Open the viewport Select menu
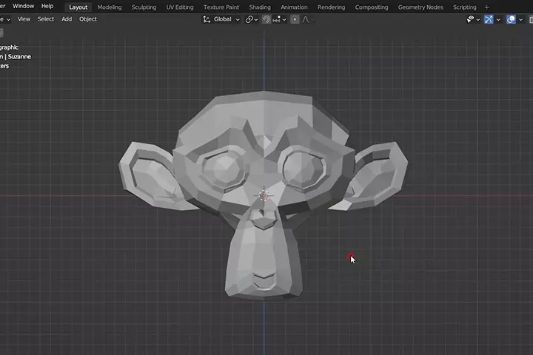 (46, 19)
